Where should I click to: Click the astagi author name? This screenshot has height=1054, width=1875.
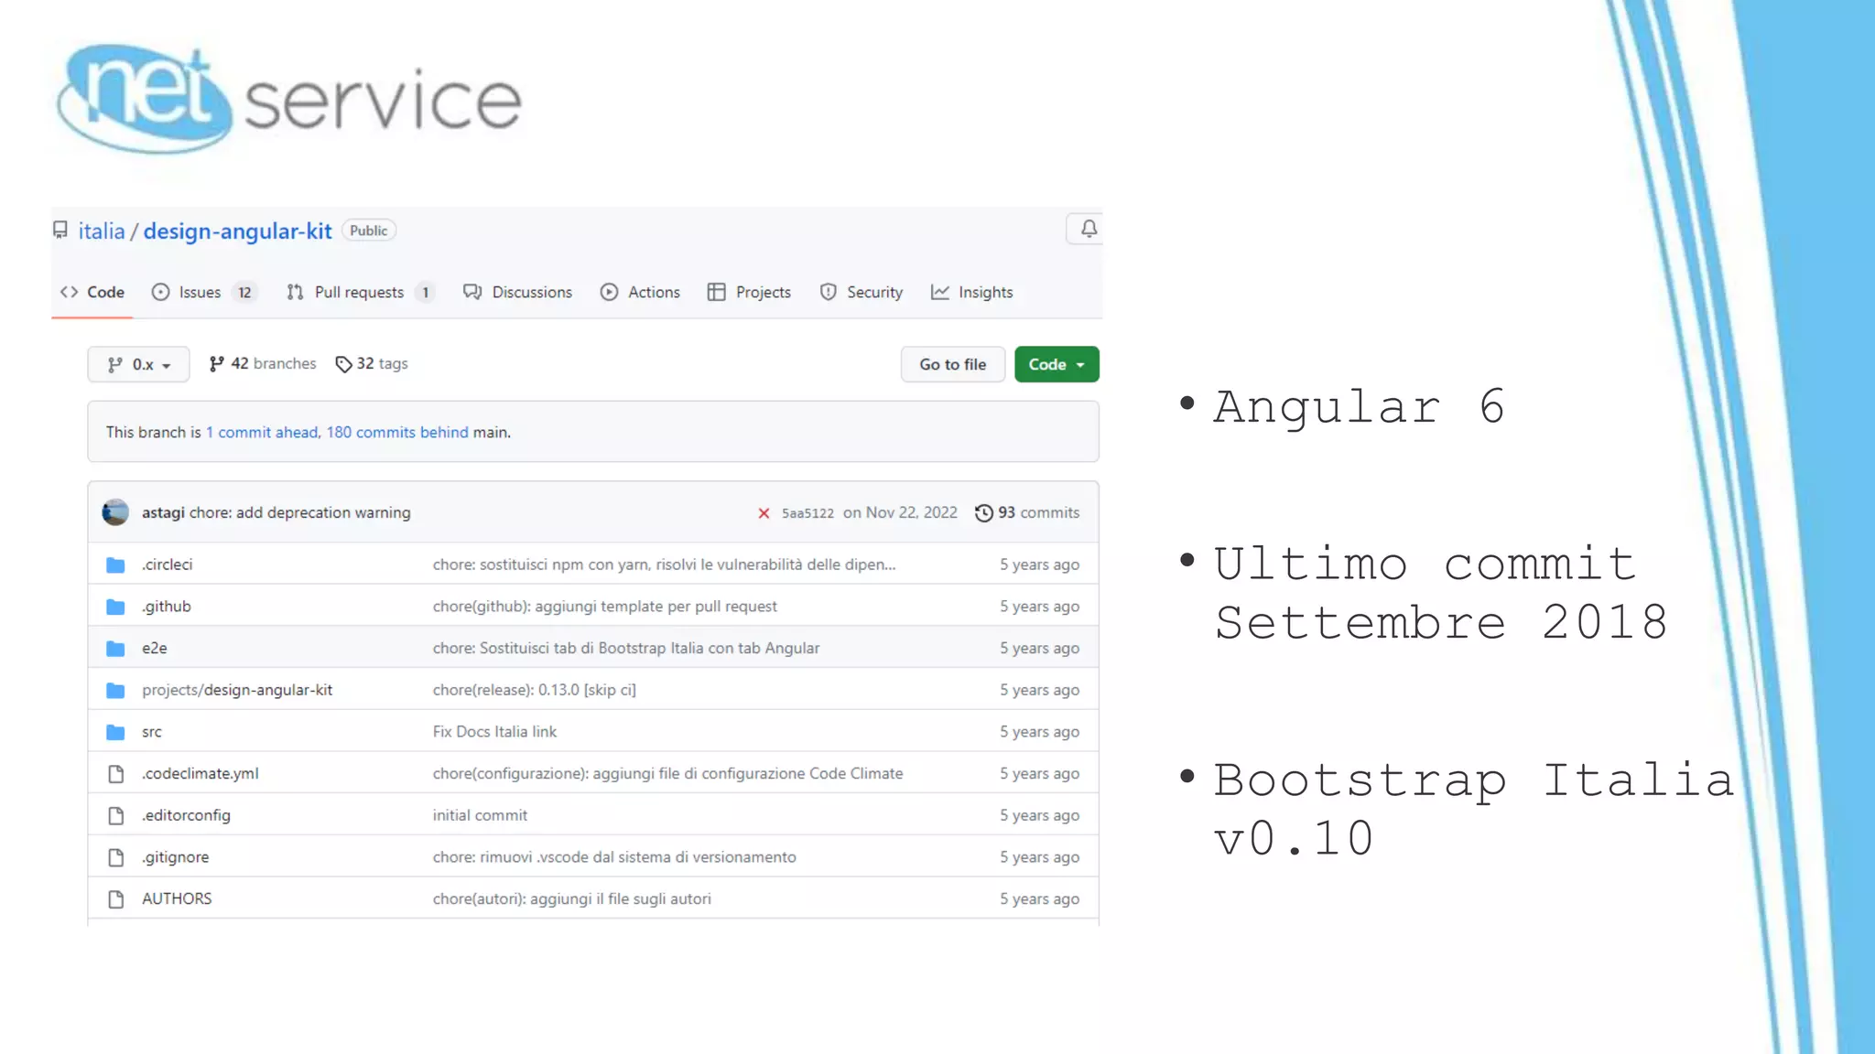163,513
